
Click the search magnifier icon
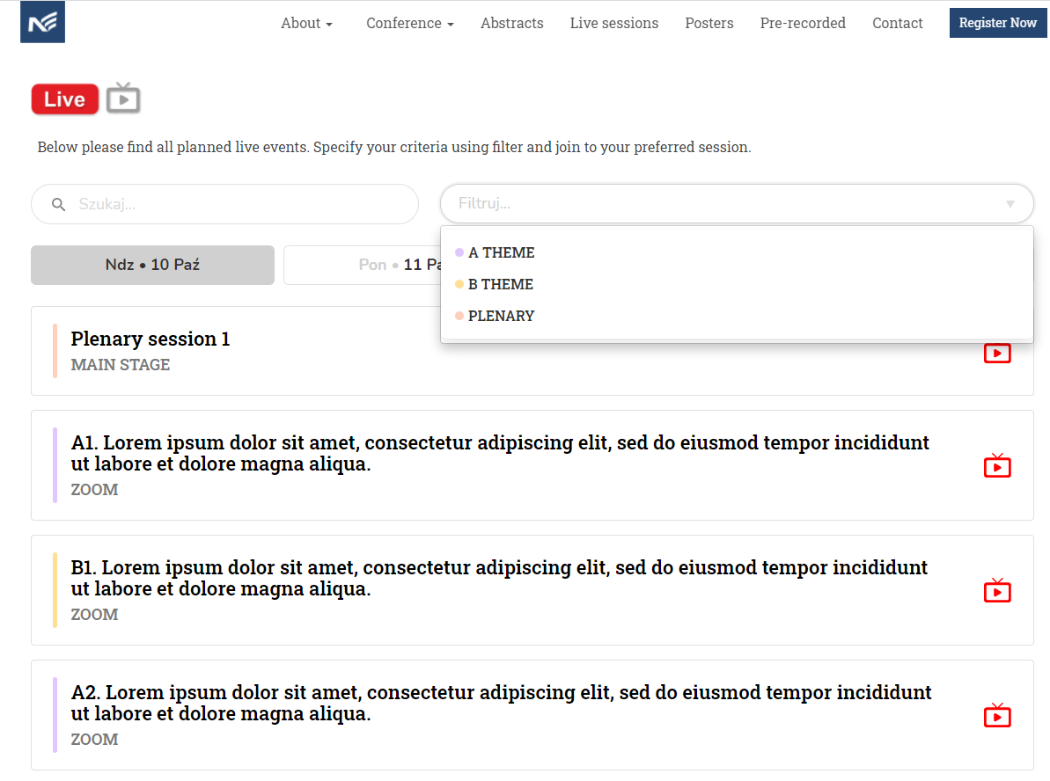[x=59, y=204]
